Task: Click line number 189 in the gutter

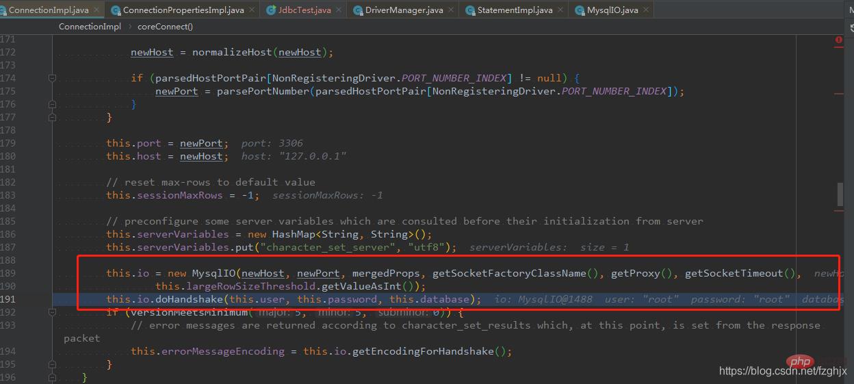Action: [8, 273]
